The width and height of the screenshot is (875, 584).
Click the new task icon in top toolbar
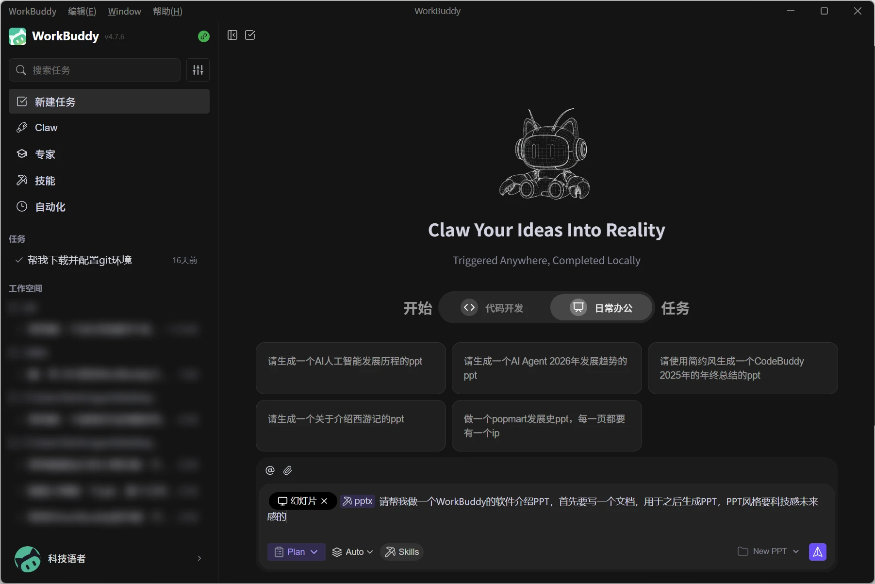pos(250,35)
